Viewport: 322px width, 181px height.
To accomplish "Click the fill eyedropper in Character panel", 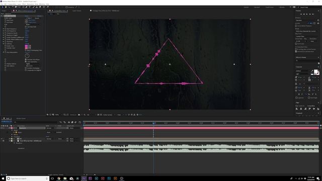I will pyautogui.click(x=312, y=70).
